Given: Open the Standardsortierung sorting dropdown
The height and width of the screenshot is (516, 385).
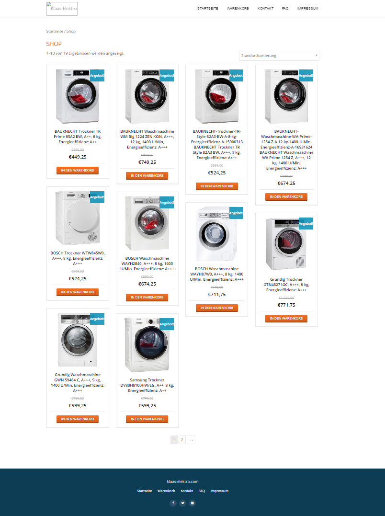Looking at the screenshot, I should 279,55.
